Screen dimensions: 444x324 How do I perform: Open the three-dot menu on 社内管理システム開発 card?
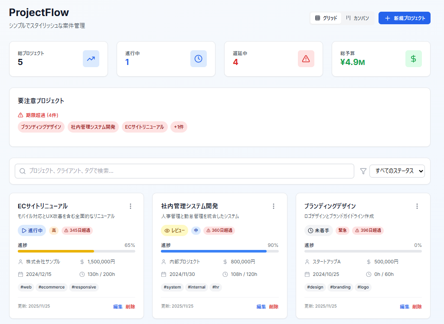pyautogui.click(x=274, y=206)
